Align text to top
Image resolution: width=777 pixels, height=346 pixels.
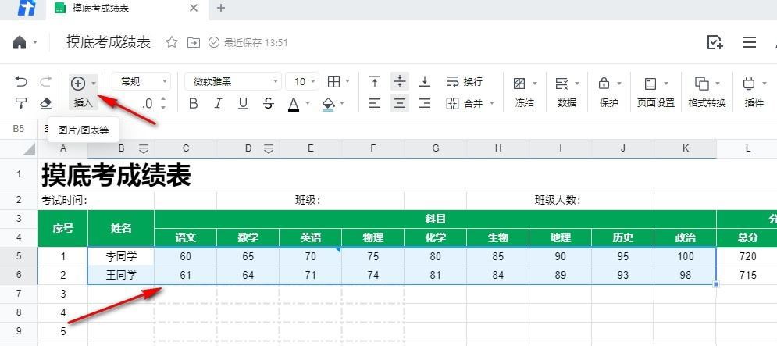point(375,81)
